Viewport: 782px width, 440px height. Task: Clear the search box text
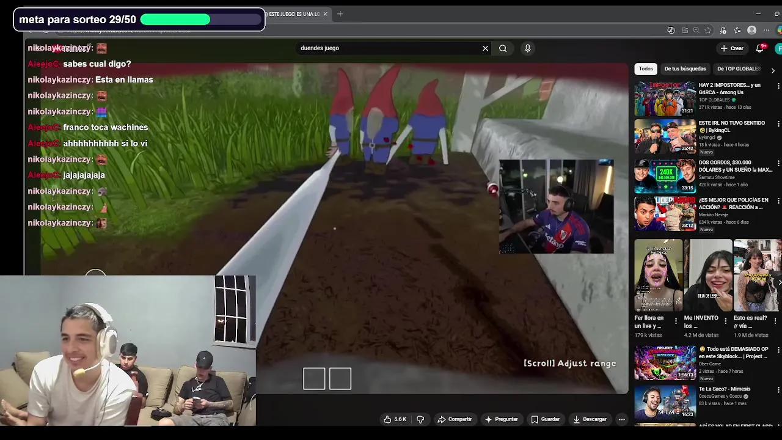pos(486,48)
